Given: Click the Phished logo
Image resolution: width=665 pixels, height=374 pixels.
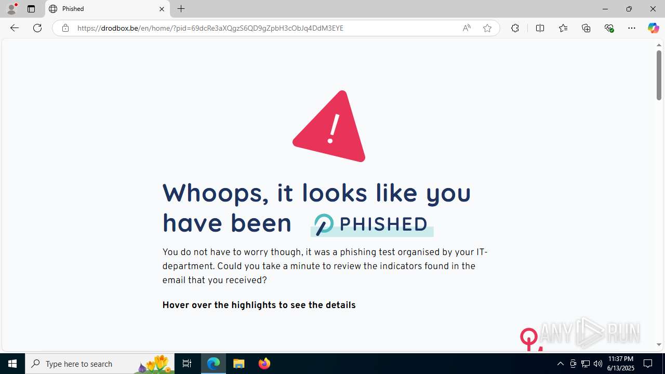Looking at the screenshot, I should (x=371, y=224).
